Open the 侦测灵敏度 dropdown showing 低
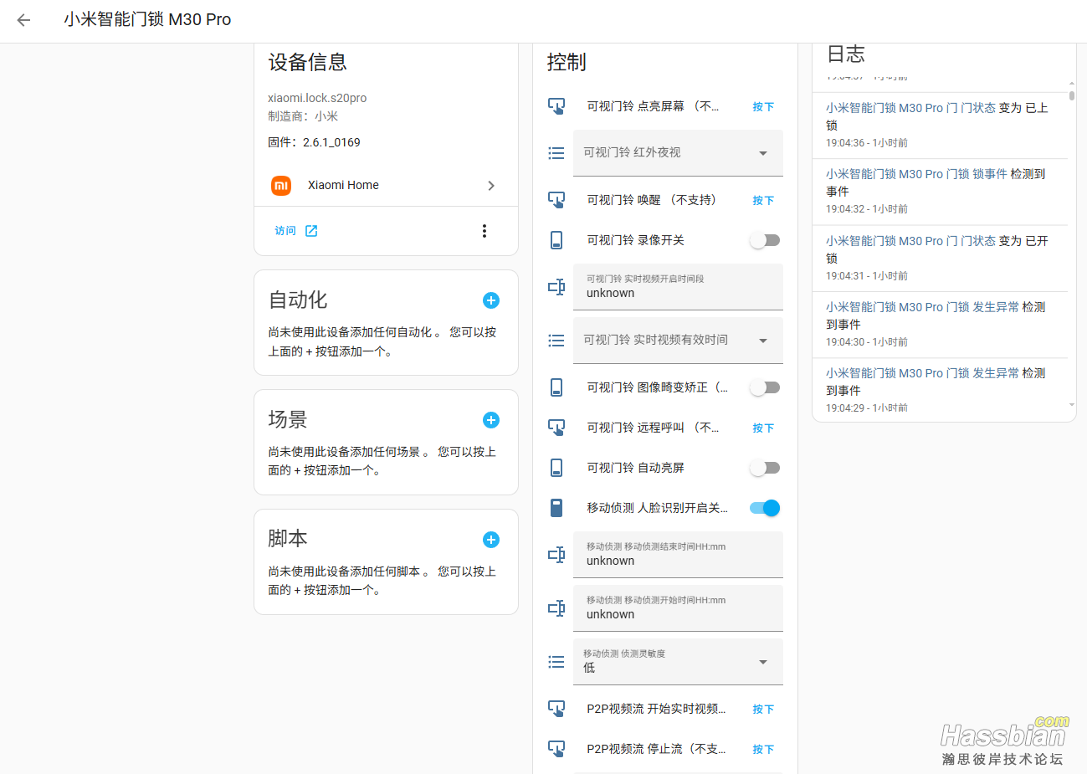 click(x=678, y=662)
